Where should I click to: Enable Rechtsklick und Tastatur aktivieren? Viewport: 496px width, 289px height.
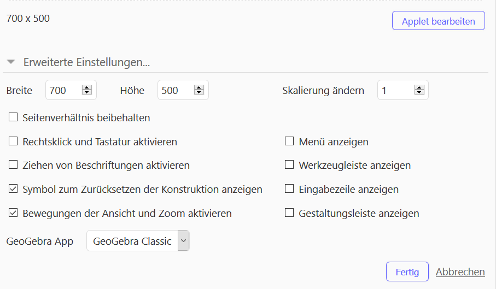tap(13, 141)
